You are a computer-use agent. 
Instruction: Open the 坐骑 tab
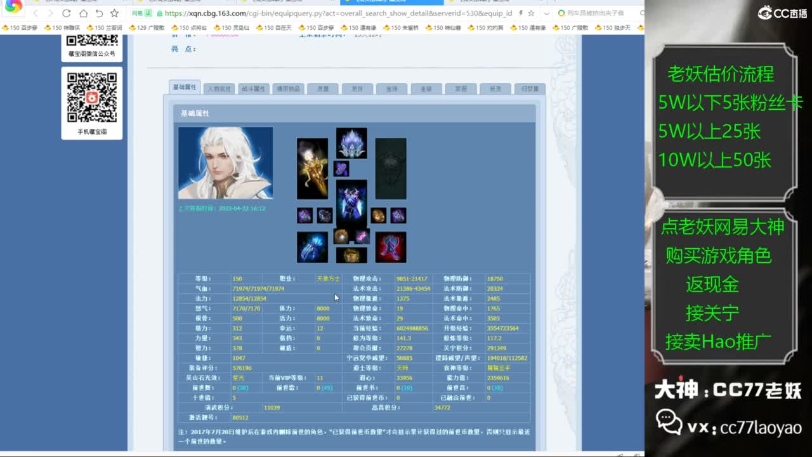tap(426, 89)
